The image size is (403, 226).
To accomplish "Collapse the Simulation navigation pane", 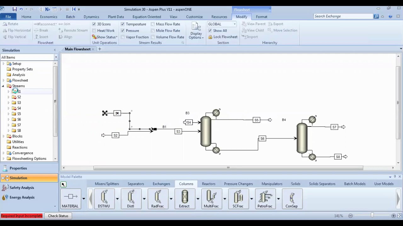I will click(x=55, y=50).
